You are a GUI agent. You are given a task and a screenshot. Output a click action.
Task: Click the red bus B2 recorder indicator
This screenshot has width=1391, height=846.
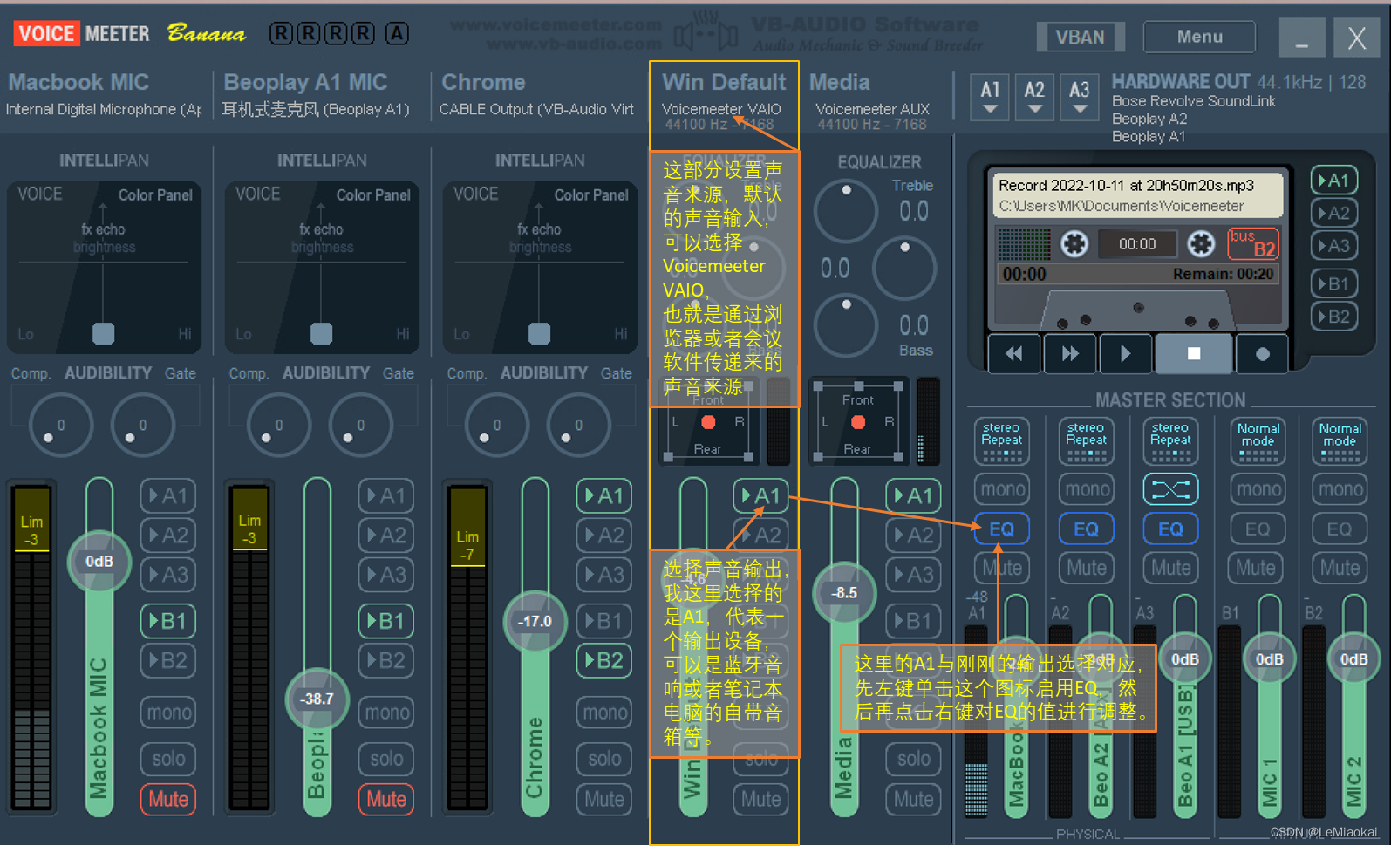pyautogui.click(x=1253, y=244)
